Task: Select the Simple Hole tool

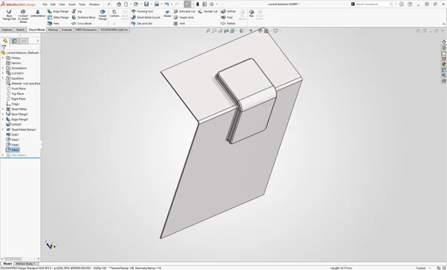Action: [x=183, y=17]
